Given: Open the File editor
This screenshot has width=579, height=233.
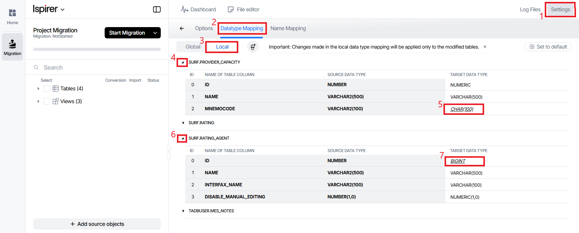Looking at the screenshot, I should click(x=244, y=9).
